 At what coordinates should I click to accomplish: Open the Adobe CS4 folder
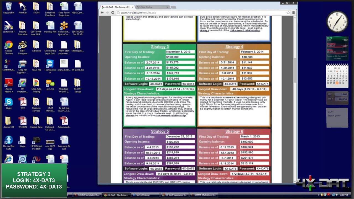pos(9,122)
